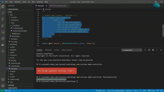Switch to the Problems panel tab
This screenshot has width=164, height=92.
(x=48, y=50)
